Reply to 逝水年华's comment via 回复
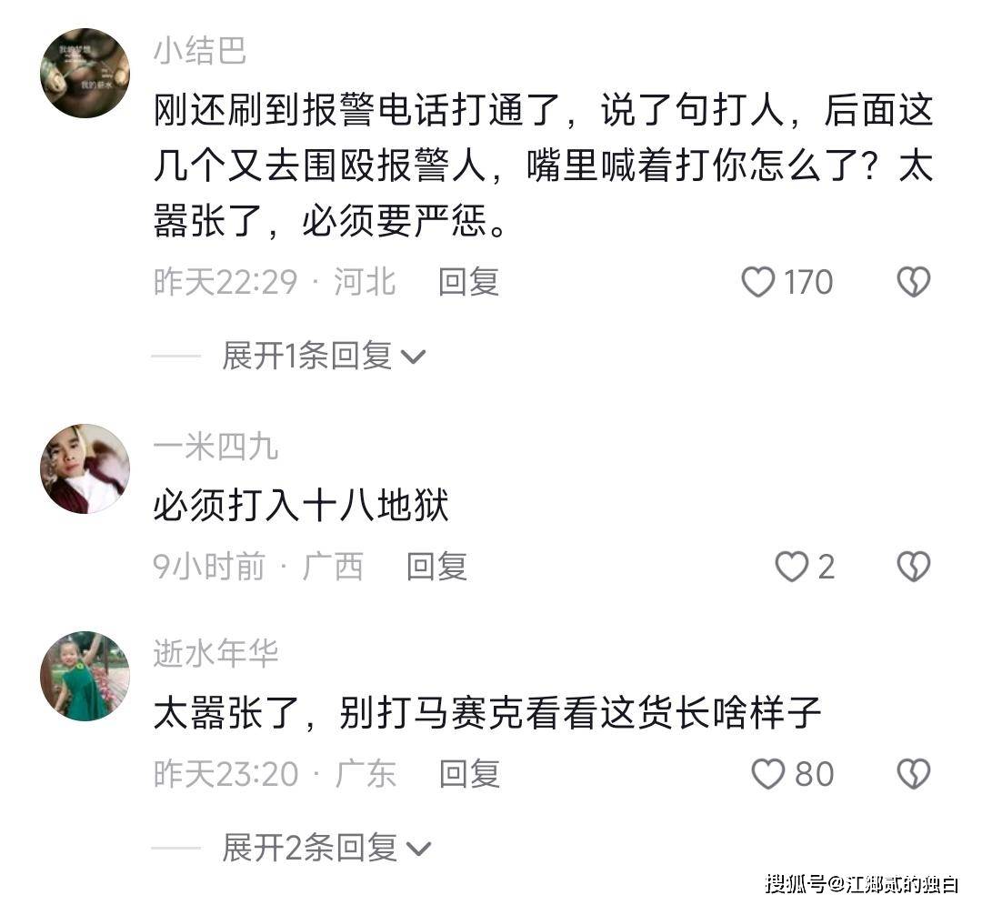Image resolution: width=982 pixels, height=905 pixels. point(469,774)
